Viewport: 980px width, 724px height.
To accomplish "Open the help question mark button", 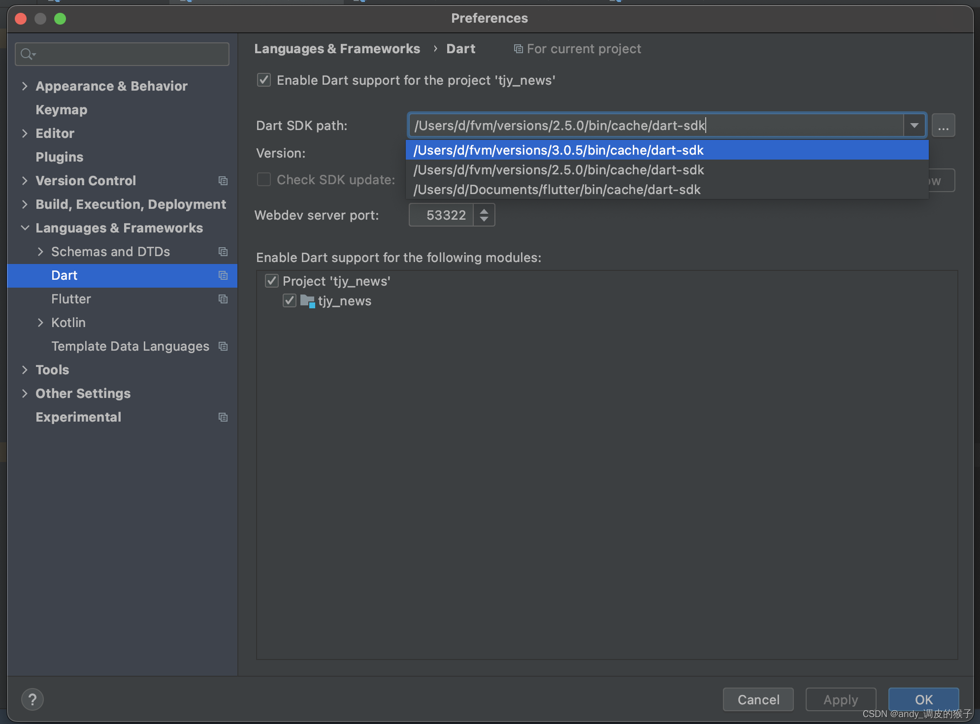I will pos(33,699).
